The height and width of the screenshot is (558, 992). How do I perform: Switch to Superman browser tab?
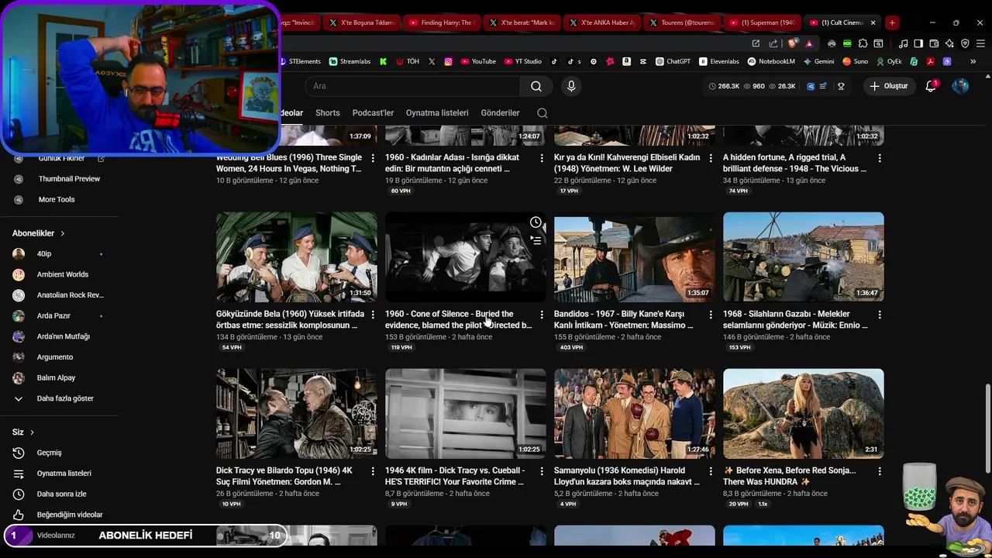point(762,22)
